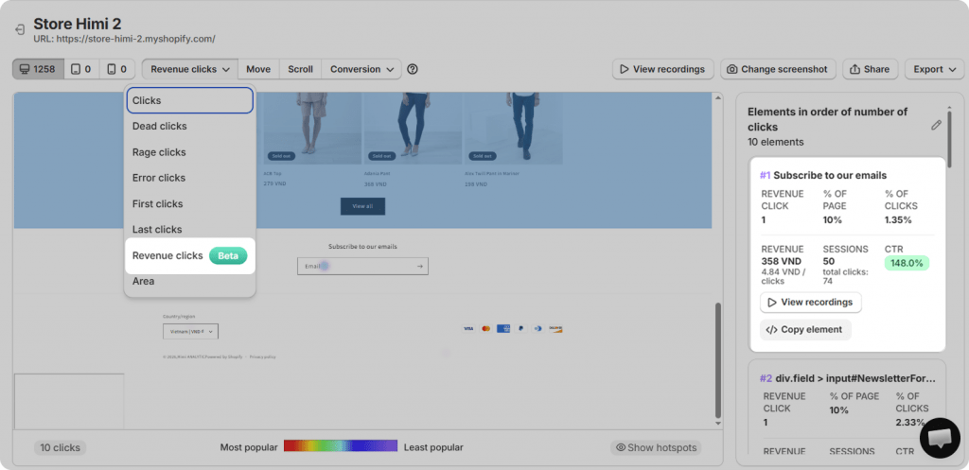Click the exit icon beside Store Himi 2
Image resolution: width=969 pixels, height=470 pixels.
[x=20, y=30]
